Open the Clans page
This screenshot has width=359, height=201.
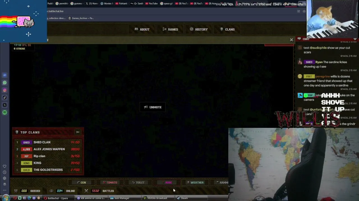[227, 29]
